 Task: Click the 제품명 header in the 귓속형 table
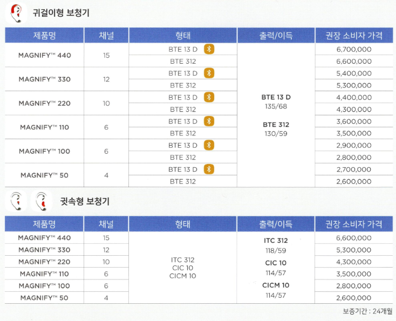tap(44, 224)
